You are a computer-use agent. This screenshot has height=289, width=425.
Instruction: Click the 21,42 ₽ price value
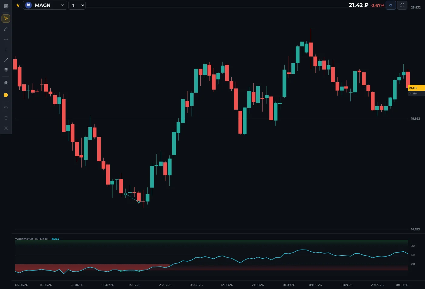tap(358, 5)
